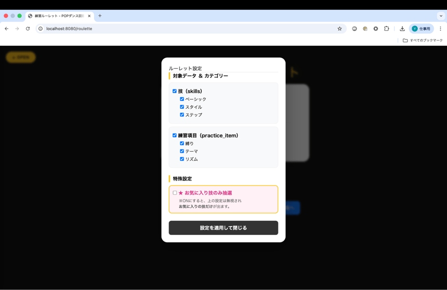Image resolution: width=447 pixels, height=290 pixels.
Task: Go forward in browser history
Action: point(17,29)
